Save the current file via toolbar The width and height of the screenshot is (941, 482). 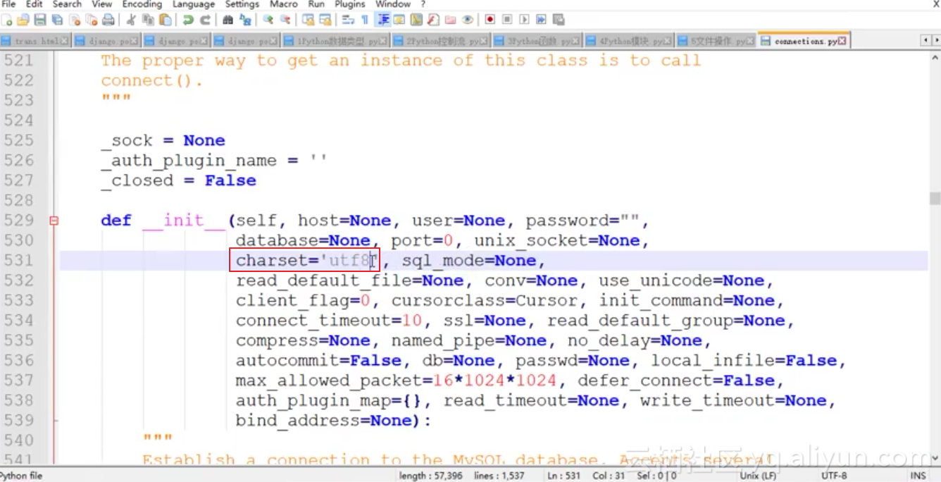coord(40,20)
